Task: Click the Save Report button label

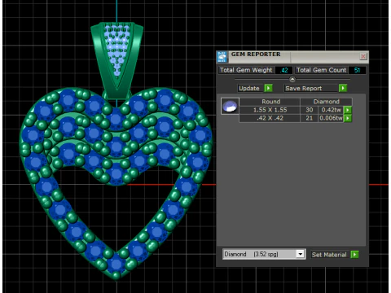Action: pos(303,88)
